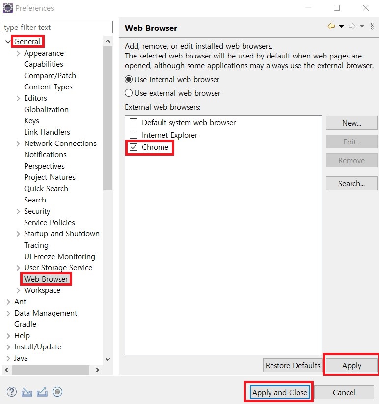This screenshot has width=379, height=404.
Task: Click the Edit... button
Action: [352, 142]
